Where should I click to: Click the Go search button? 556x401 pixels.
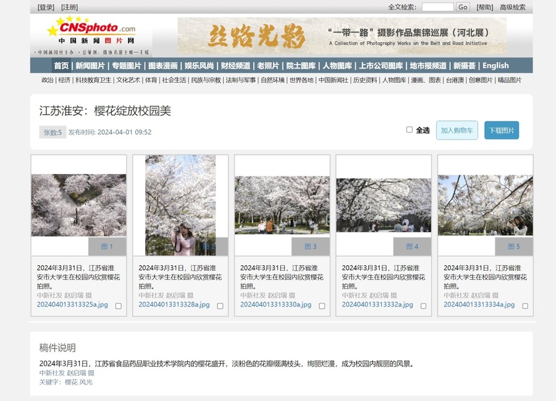463,7
